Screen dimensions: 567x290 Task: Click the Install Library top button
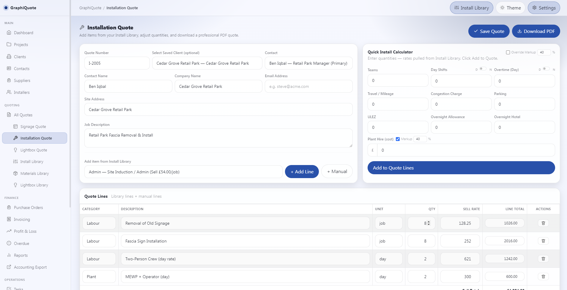click(x=471, y=8)
